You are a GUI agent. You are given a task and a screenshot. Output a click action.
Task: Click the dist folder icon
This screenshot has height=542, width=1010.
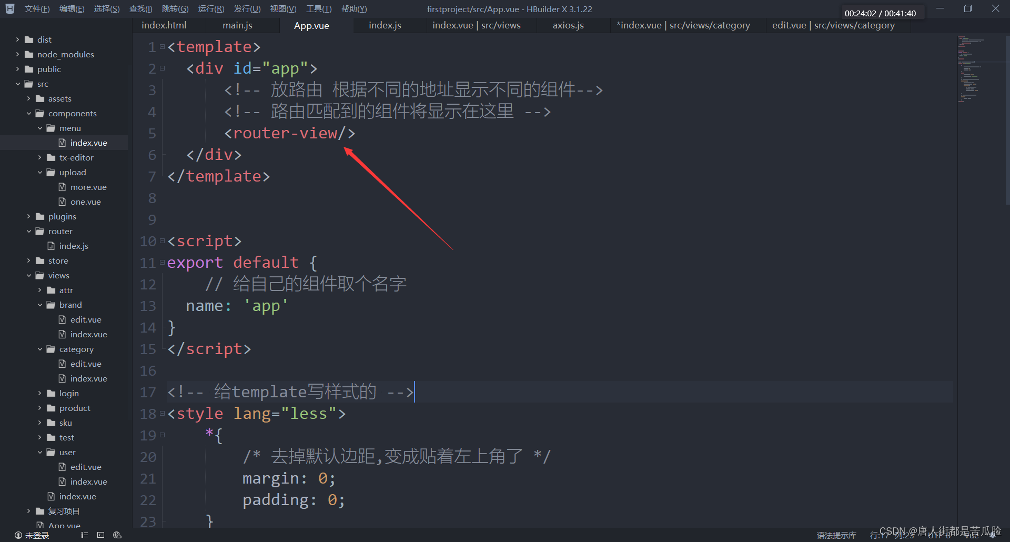point(29,39)
